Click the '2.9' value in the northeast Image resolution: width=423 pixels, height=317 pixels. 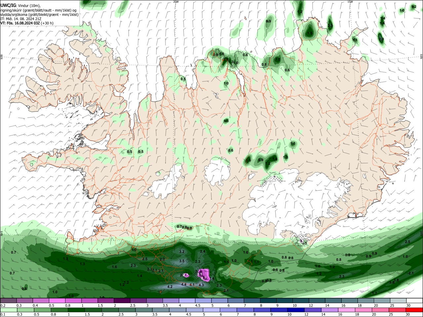(381, 39)
